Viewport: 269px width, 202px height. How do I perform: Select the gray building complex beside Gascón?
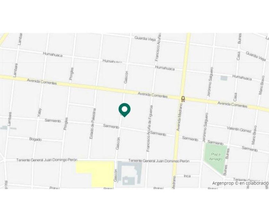129,173
